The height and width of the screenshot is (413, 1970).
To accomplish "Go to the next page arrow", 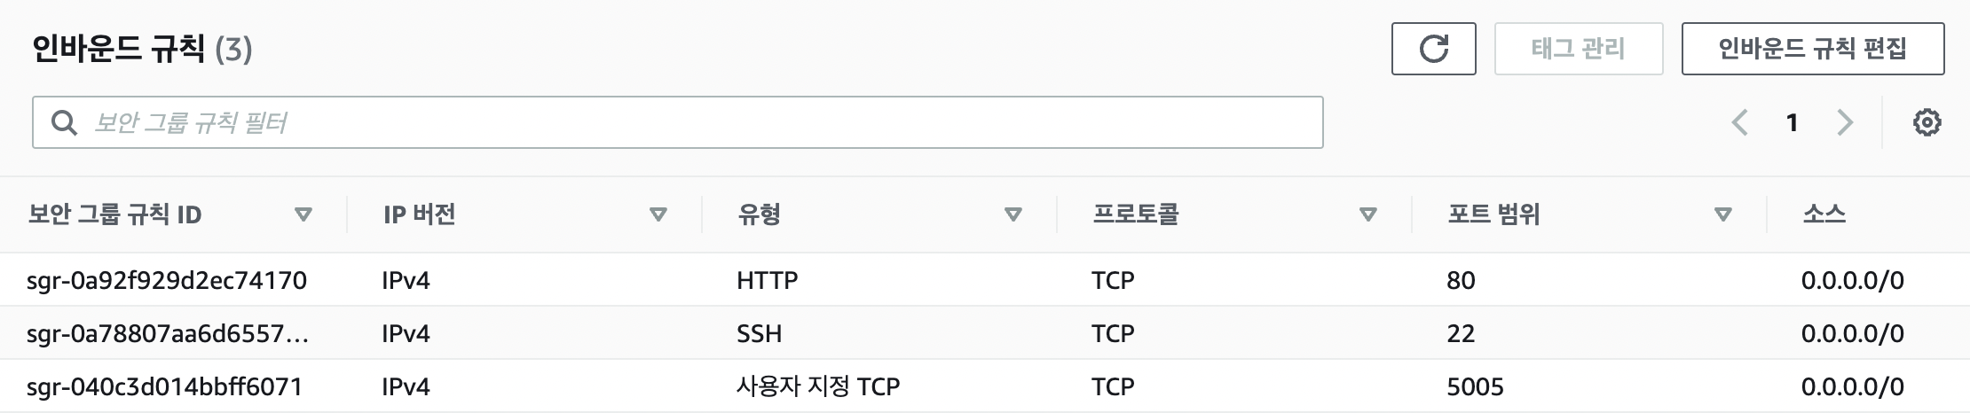I will 1845,122.
